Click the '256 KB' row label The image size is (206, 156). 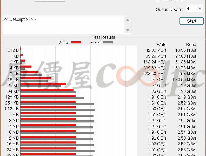pyautogui.click(x=12, y=103)
